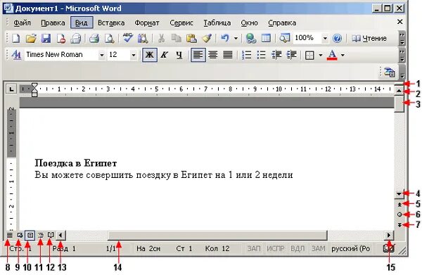Click the Outside Border icon
Image resolution: width=422 pixels, height=275 pixels.
coord(309,55)
